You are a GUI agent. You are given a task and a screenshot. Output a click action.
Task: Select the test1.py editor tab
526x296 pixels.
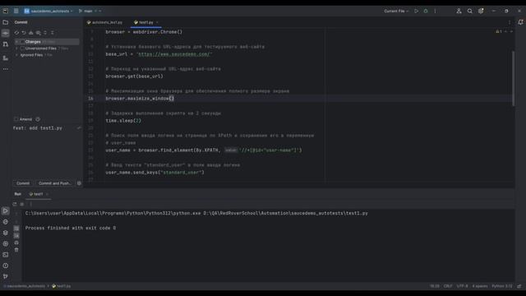click(x=145, y=22)
